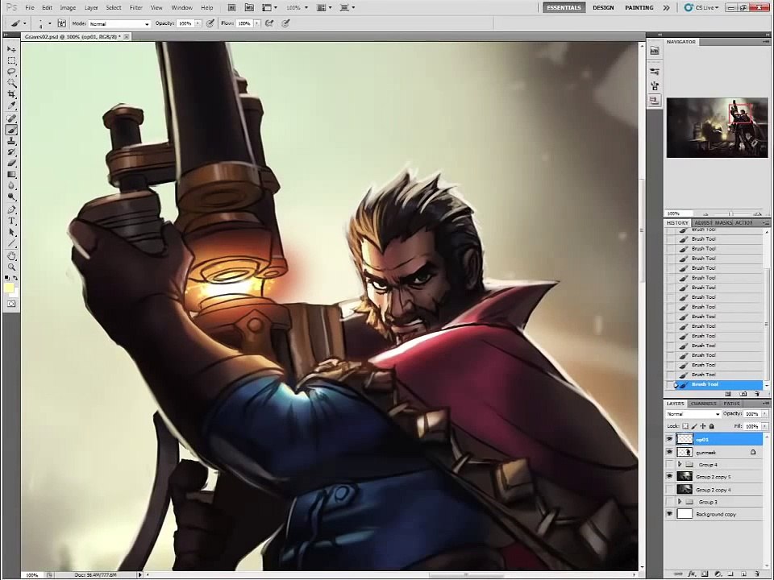
Task: Select the History Brush tool
Action: click(11, 152)
